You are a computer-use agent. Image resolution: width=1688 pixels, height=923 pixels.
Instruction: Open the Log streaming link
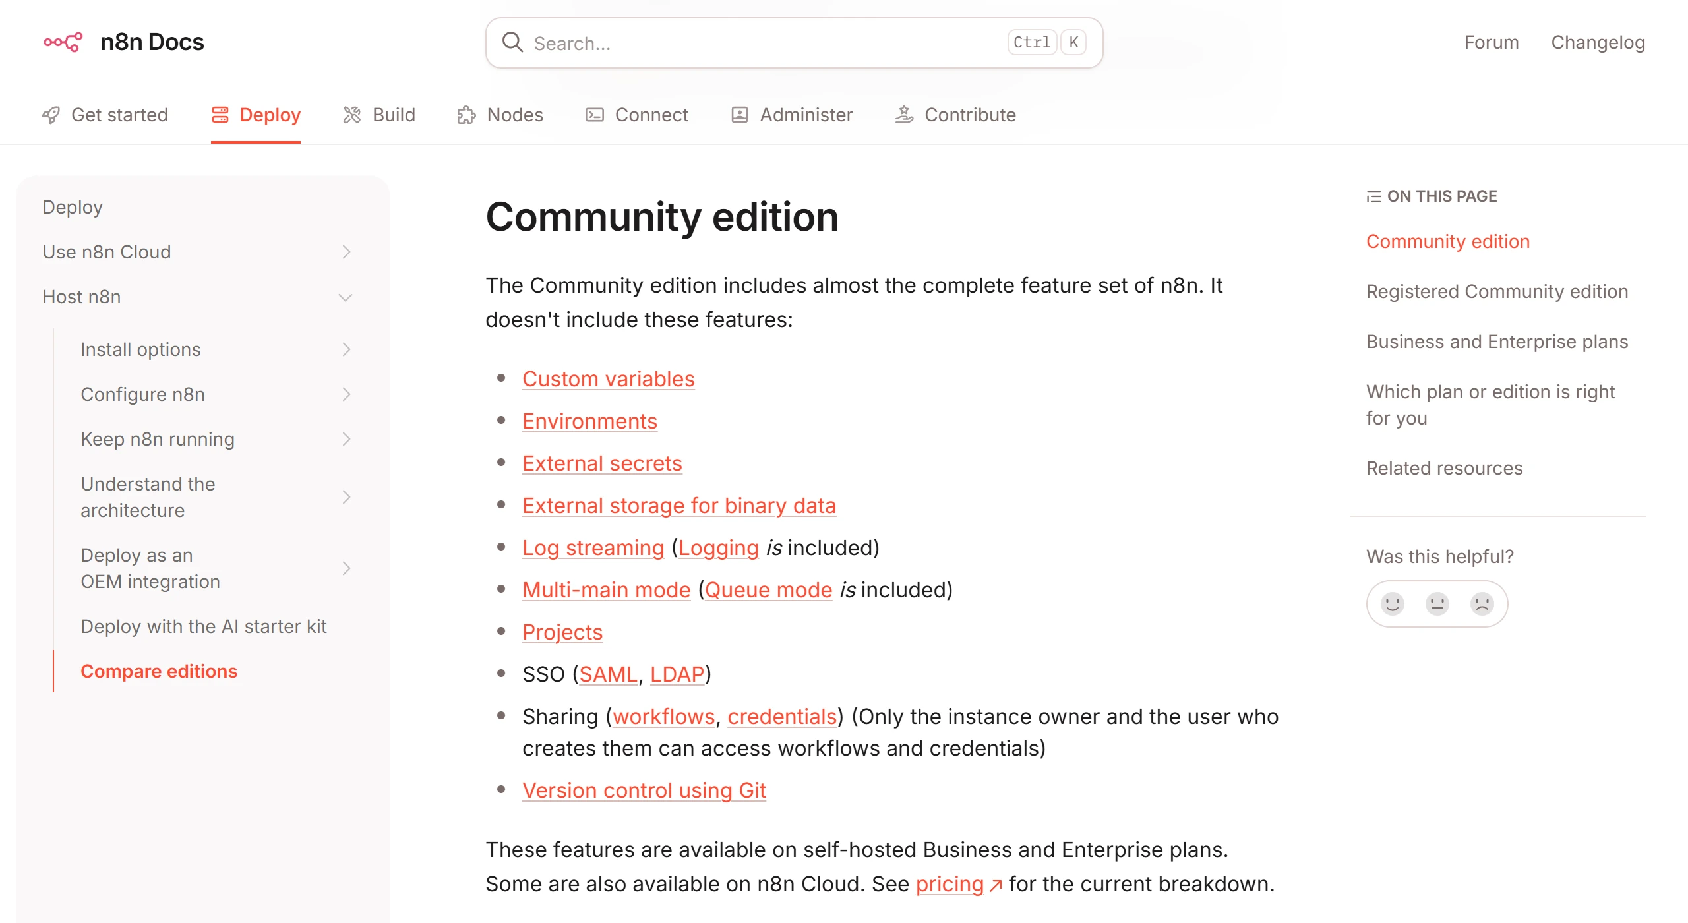593,548
